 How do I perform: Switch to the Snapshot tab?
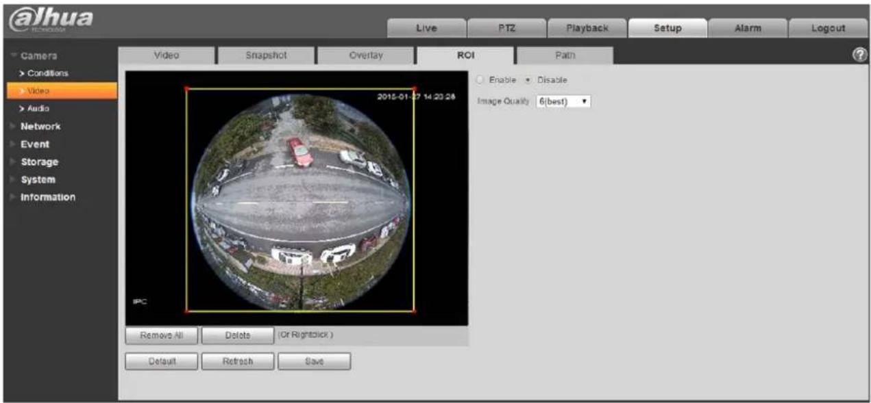[266, 55]
